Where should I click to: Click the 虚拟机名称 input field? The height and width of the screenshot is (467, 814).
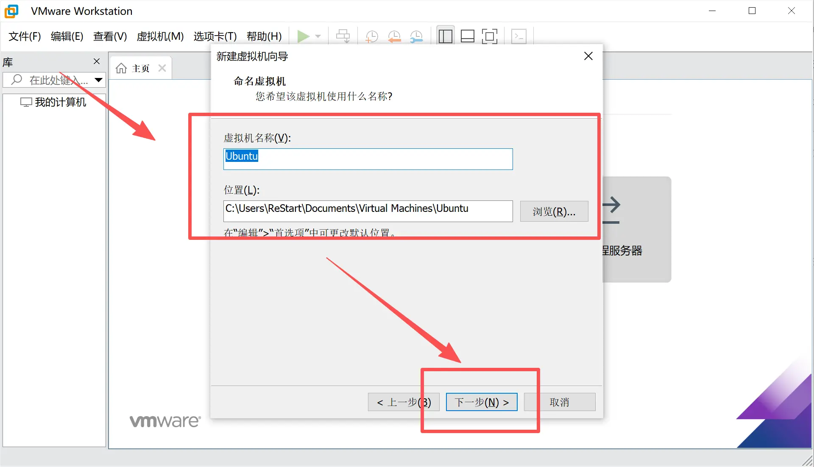[368, 159]
